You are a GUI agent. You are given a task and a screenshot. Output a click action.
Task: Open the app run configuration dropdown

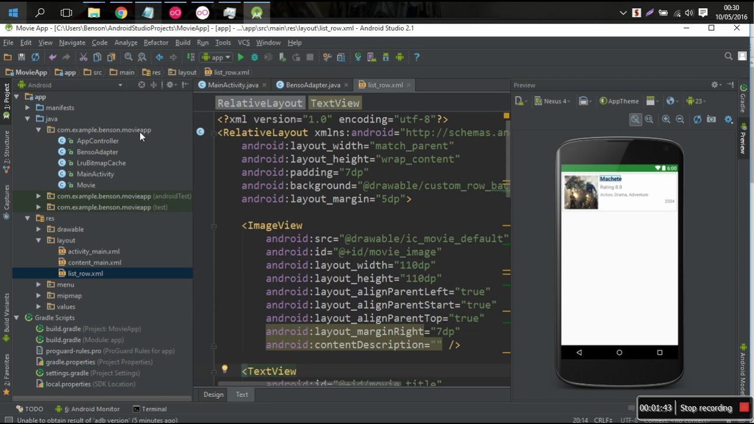(216, 57)
